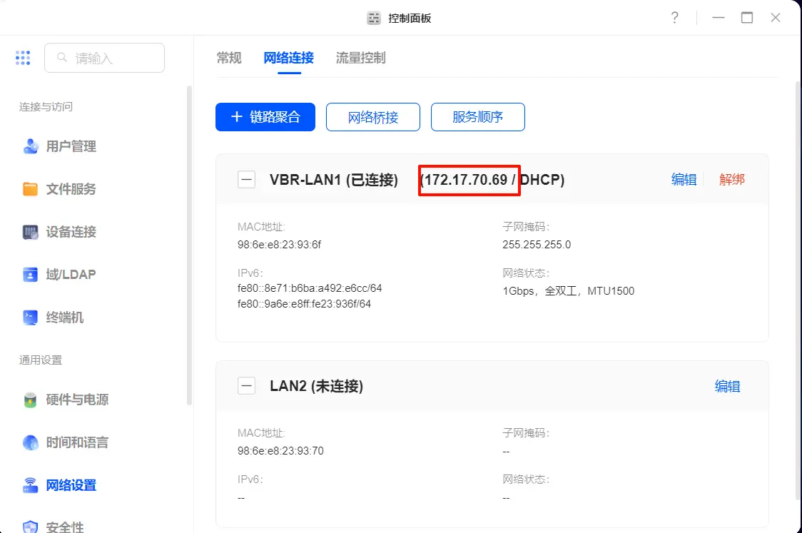
Task: Click the Terminal (终端机) icon
Action: click(x=31, y=318)
